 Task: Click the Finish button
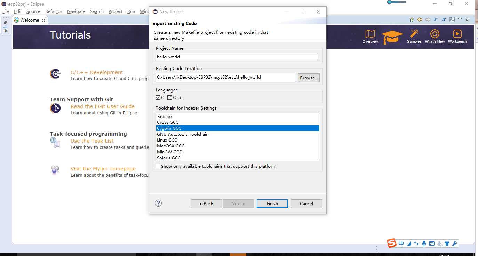pos(272,203)
